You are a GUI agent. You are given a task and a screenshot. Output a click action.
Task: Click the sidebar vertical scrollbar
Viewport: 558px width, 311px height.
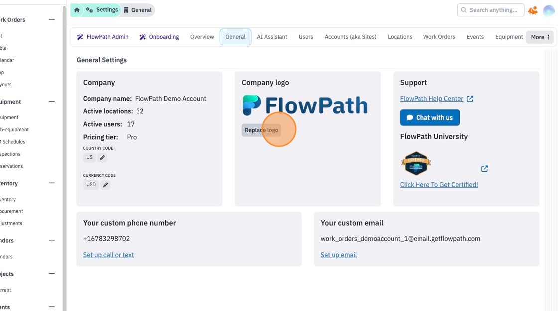point(64,158)
